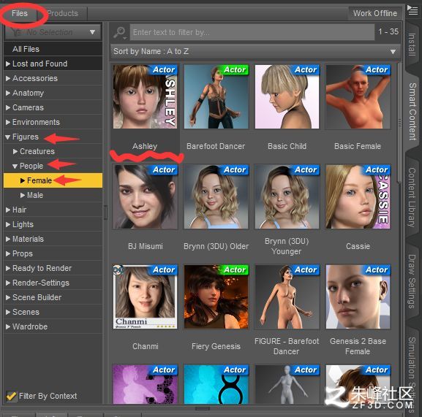Click the Ashley name label
The width and height of the screenshot is (422, 417).
pos(145,147)
